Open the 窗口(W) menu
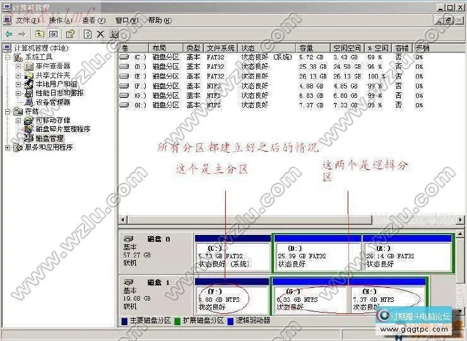 127,20
